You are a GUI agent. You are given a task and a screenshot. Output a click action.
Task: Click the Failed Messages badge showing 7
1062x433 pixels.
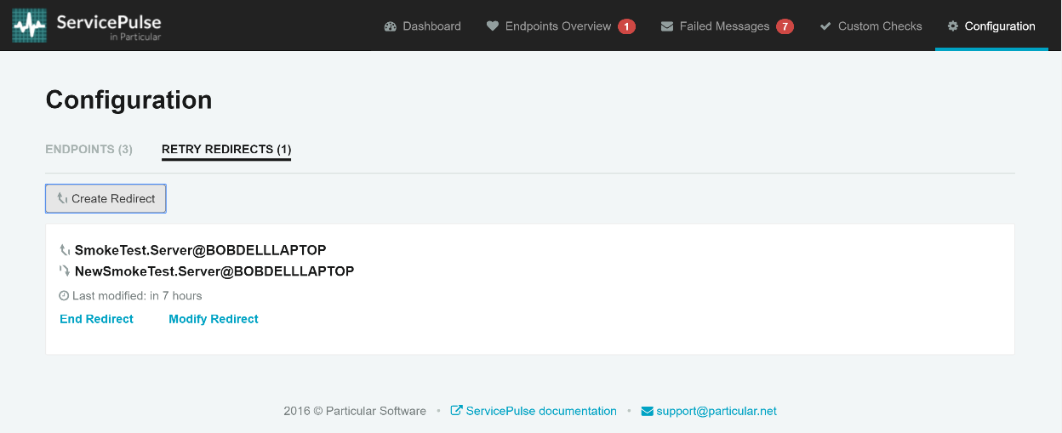(785, 26)
